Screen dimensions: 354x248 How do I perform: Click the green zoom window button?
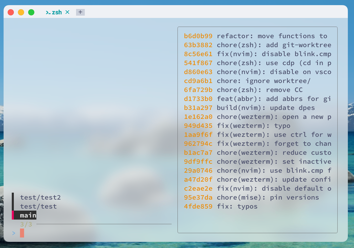31,12
